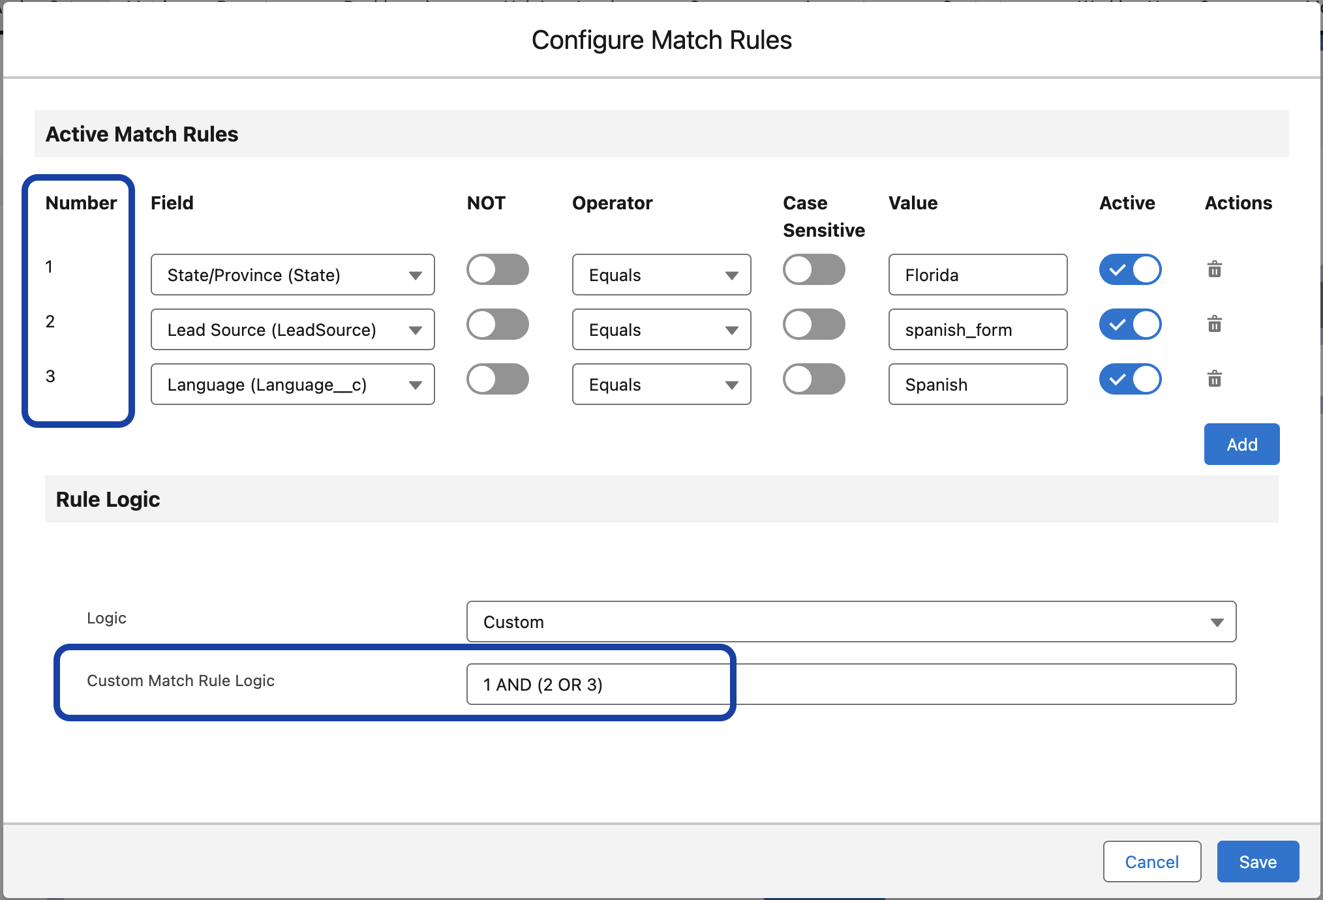Enable Case Sensitive for spanish_form rule
Image resolution: width=1323 pixels, height=900 pixels.
(814, 324)
